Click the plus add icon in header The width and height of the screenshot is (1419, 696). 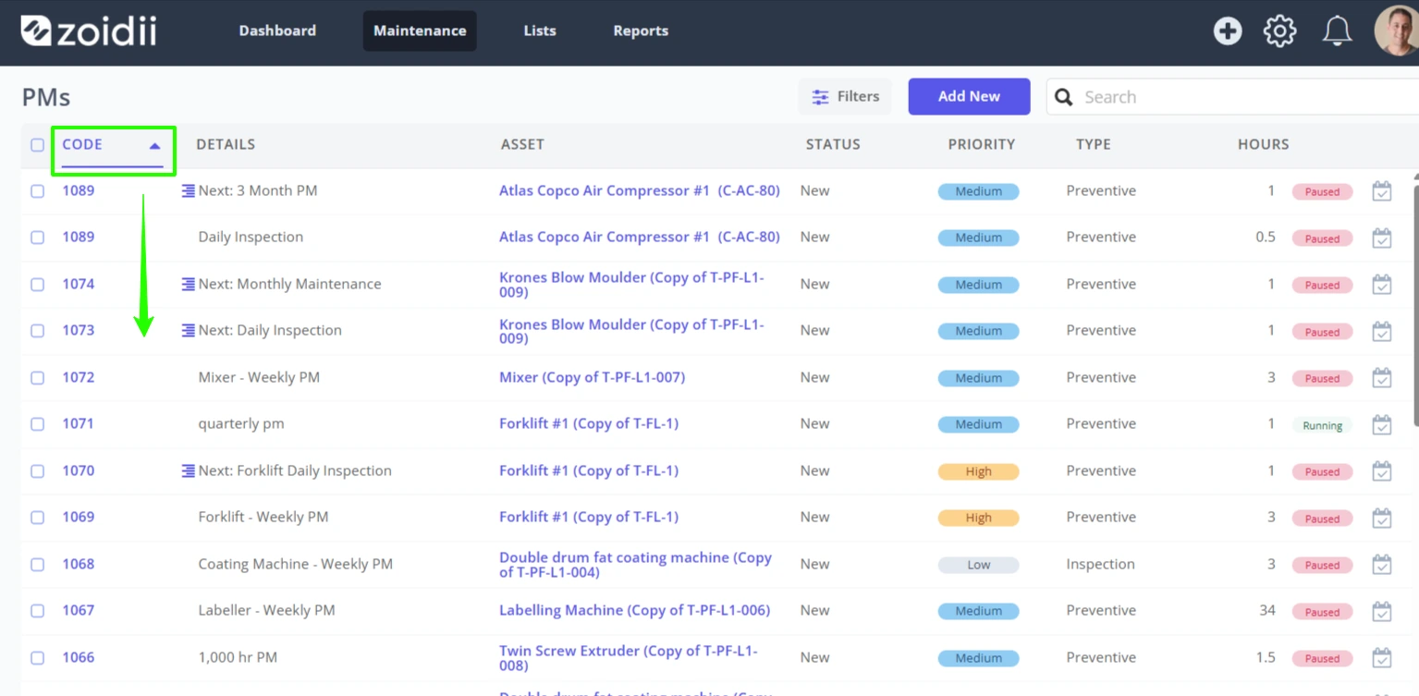tap(1228, 31)
